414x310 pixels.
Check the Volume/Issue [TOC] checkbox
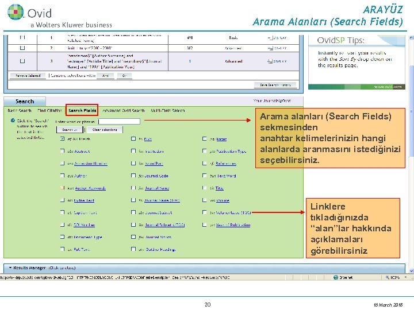pos(204,212)
